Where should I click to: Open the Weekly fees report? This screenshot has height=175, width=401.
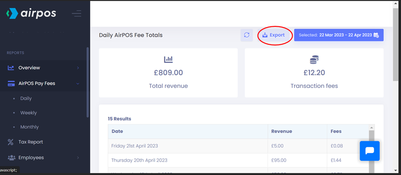click(29, 113)
